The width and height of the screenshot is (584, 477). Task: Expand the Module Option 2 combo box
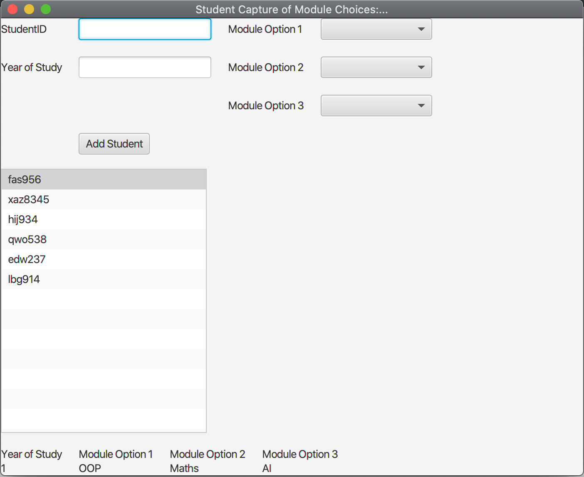click(x=376, y=67)
